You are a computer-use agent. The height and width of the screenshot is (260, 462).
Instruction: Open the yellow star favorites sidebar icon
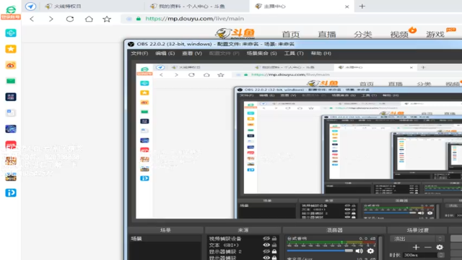11,49
